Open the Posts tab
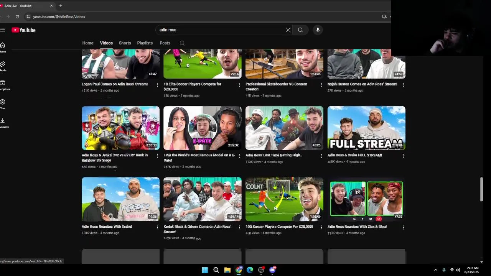Image resolution: width=491 pixels, height=276 pixels. (x=165, y=43)
